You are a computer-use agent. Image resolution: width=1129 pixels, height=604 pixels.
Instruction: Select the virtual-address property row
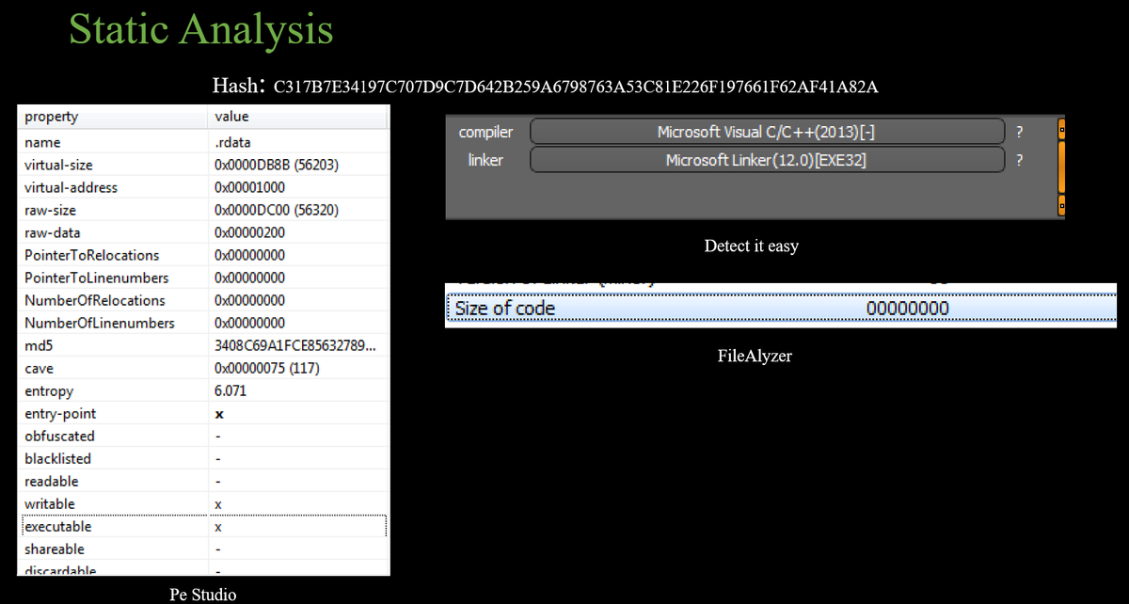(203, 188)
